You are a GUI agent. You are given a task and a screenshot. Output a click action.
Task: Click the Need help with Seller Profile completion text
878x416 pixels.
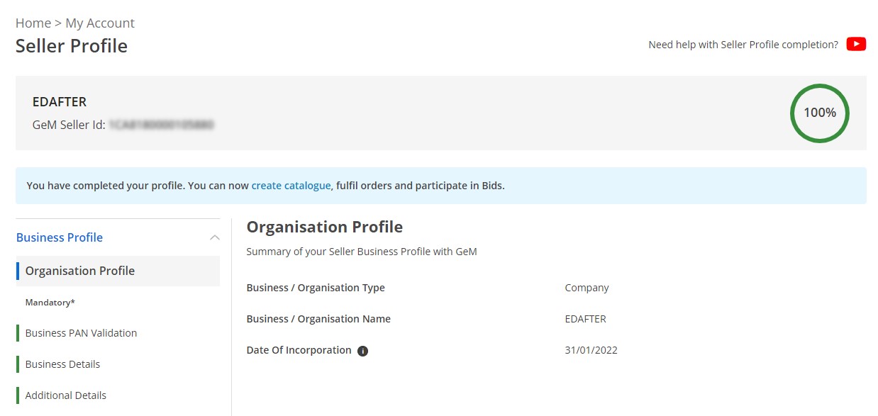(743, 44)
